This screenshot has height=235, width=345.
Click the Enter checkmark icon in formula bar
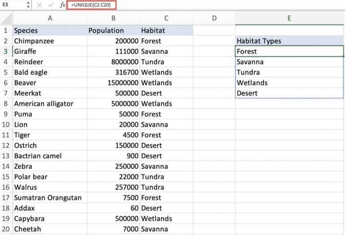[x=50, y=5]
